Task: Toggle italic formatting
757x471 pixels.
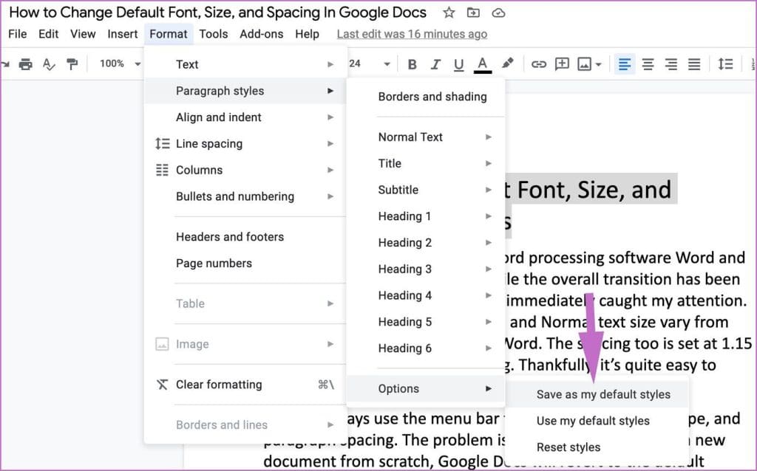Action: pos(435,64)
